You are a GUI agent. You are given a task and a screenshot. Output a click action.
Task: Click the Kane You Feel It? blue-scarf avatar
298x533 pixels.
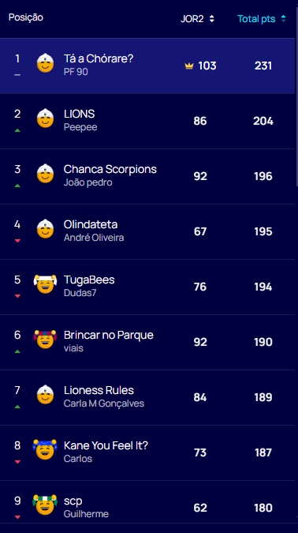(45, 450)
